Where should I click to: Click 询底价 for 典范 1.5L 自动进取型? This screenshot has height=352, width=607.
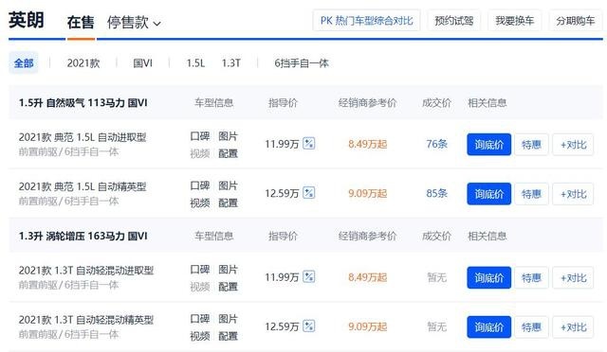[489, 145]
